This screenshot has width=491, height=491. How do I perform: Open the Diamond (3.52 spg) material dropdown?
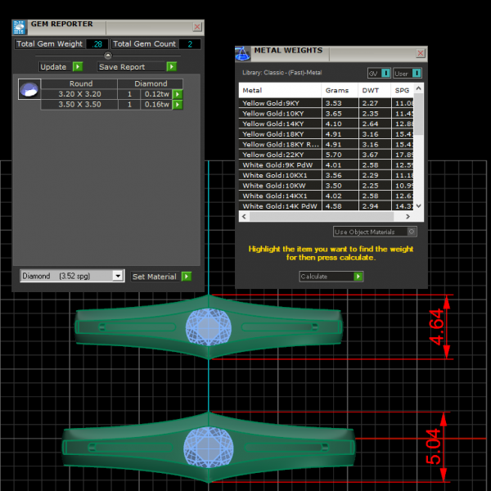118,277
